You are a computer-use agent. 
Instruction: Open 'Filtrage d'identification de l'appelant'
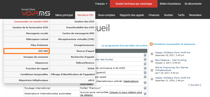point(72,74)
